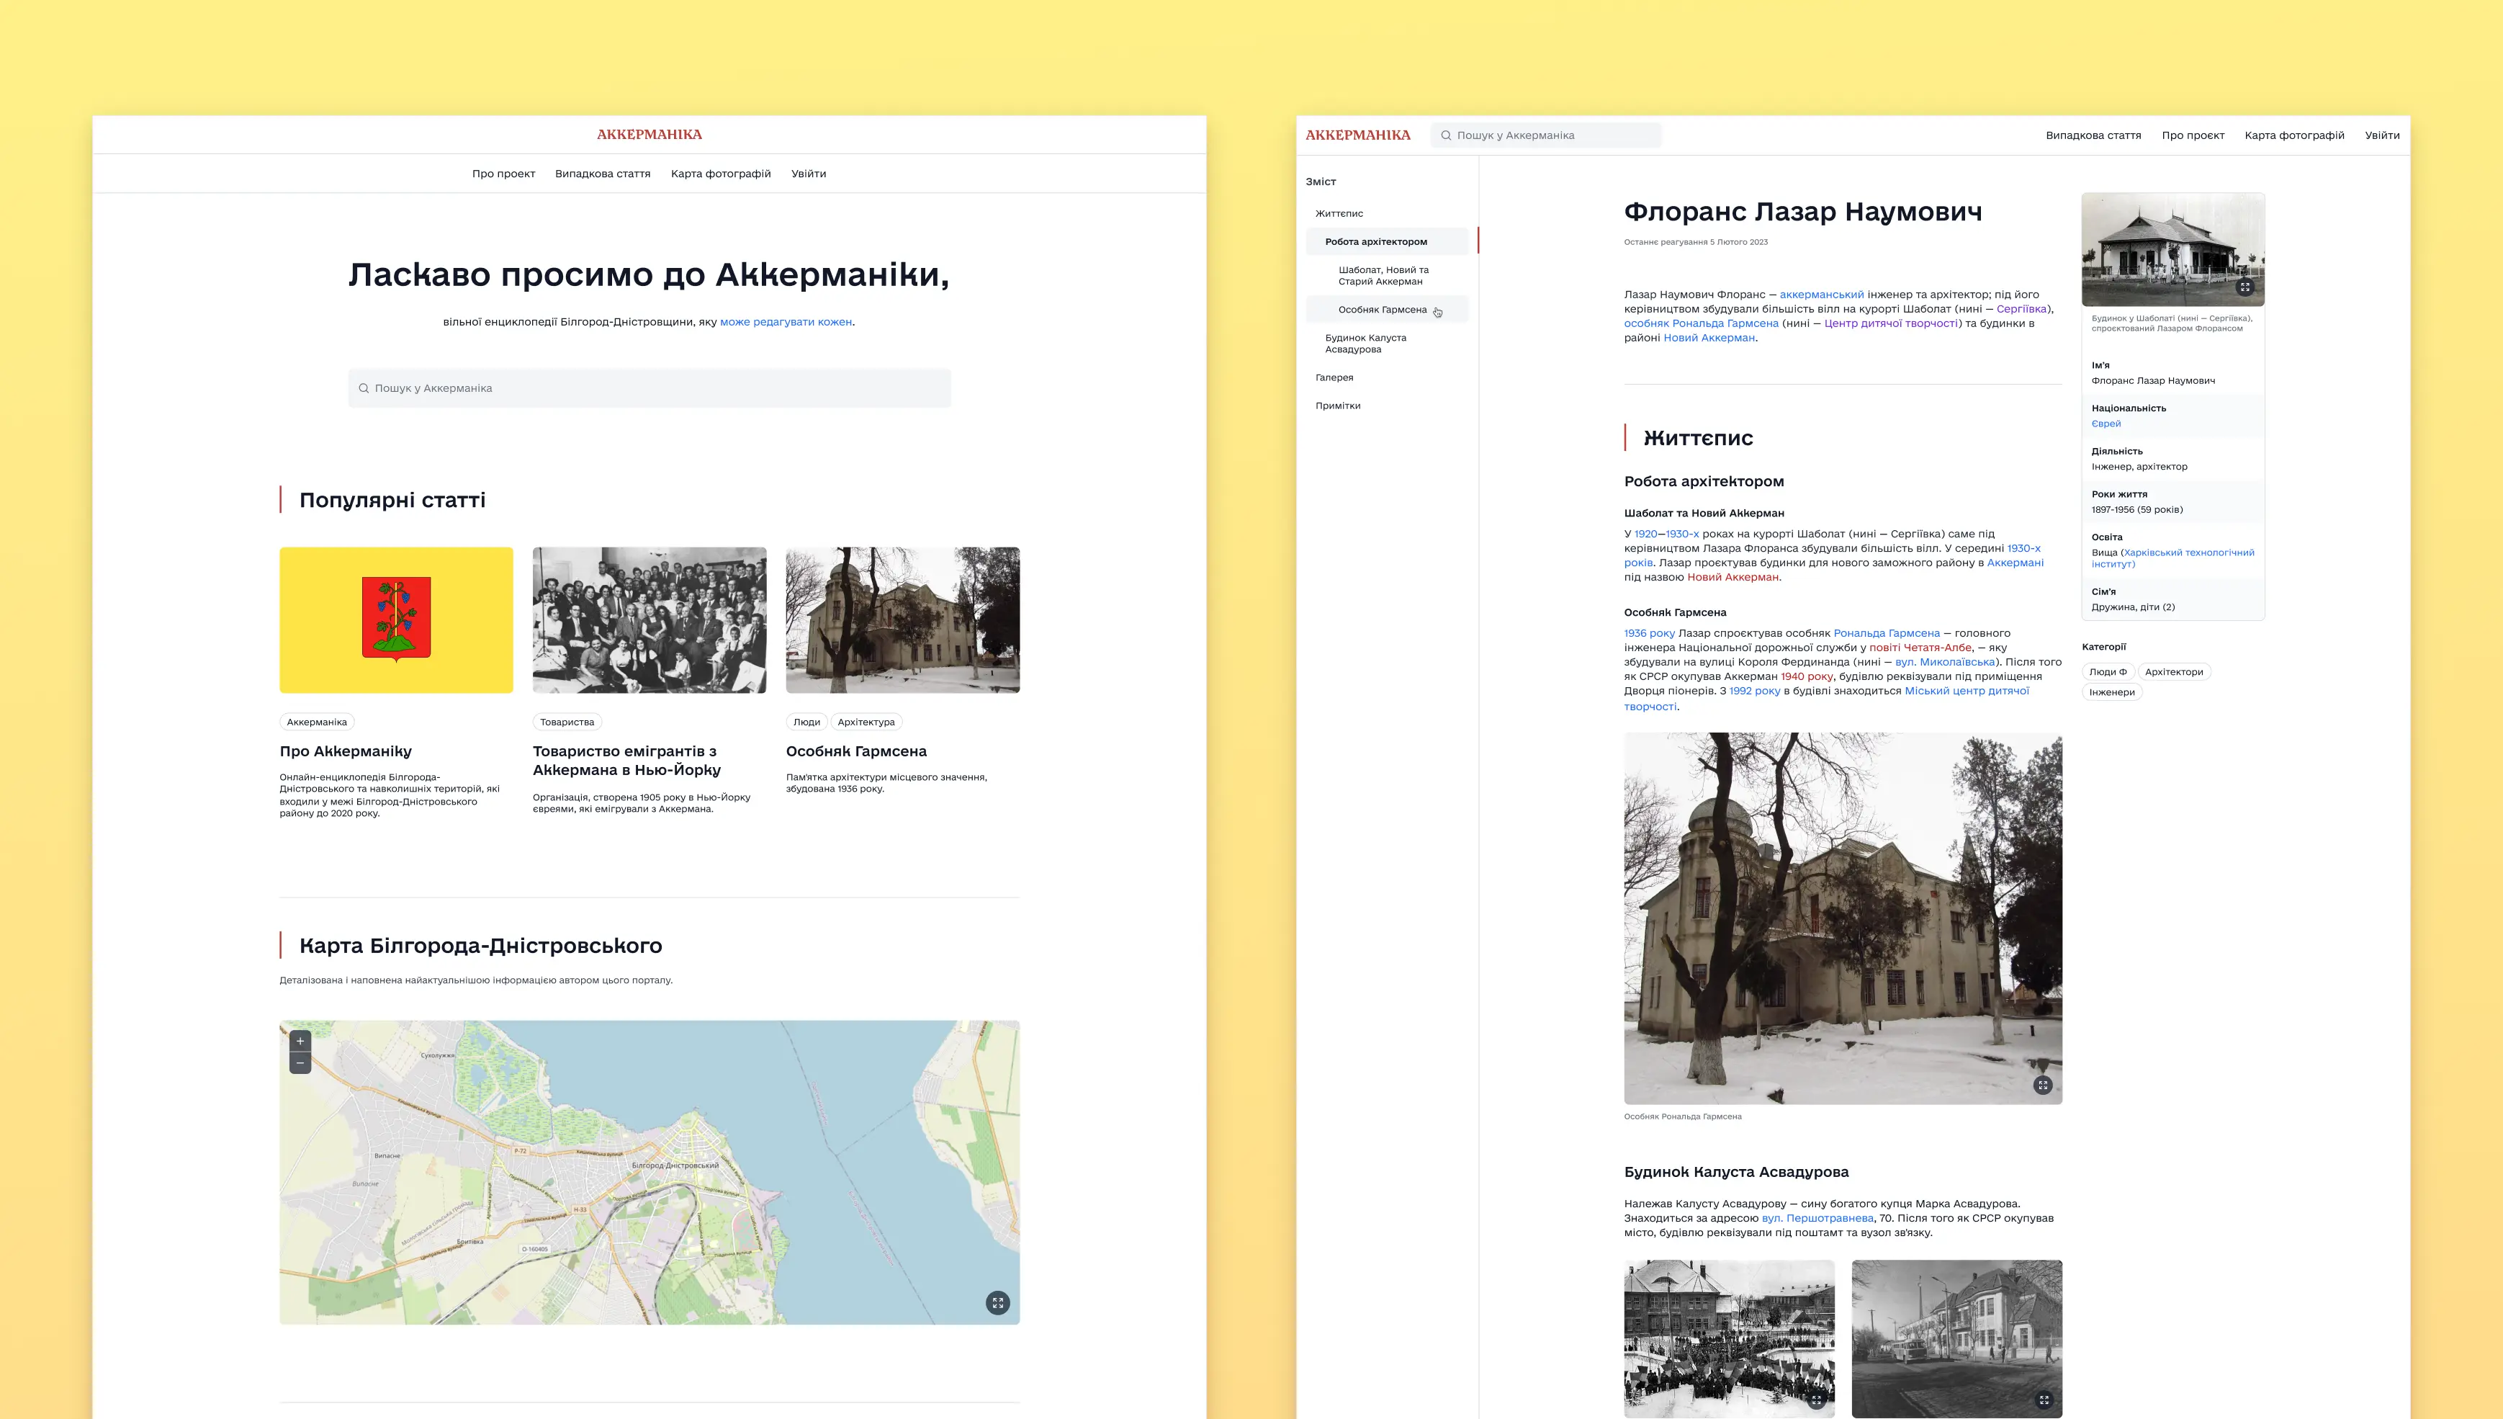Image resolution: width=2503 pixels, height=1419 pixels.
Task: Click the map zoom out minus button
Action: tap(300, 1063)
